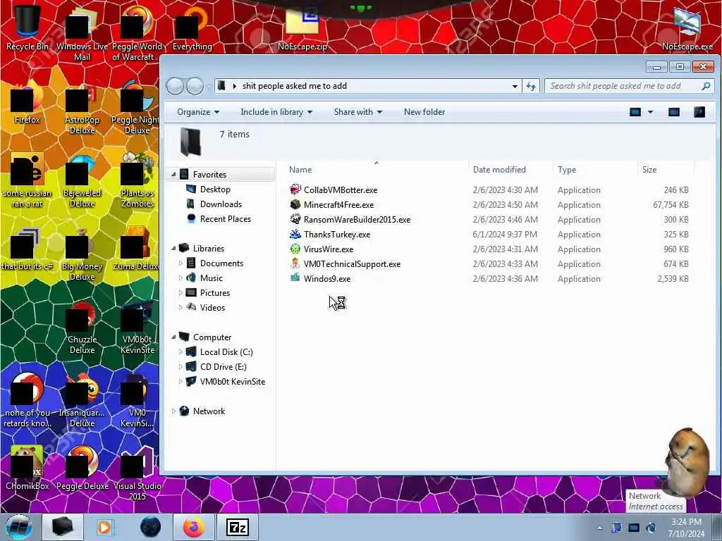The height and width of the screenshot is (541, 722).
Task: Open Recent Places in Favorites
Action: click(225, 218)
